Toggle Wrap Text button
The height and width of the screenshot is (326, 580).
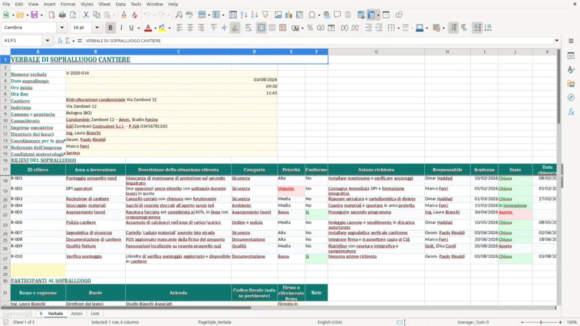click(248, 28)
